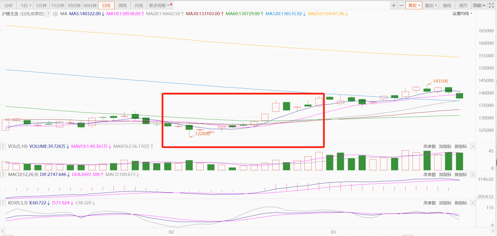497x236 pixels.
Task: Click the MA20:136682.50 value
Action: [x=163, y=14]
